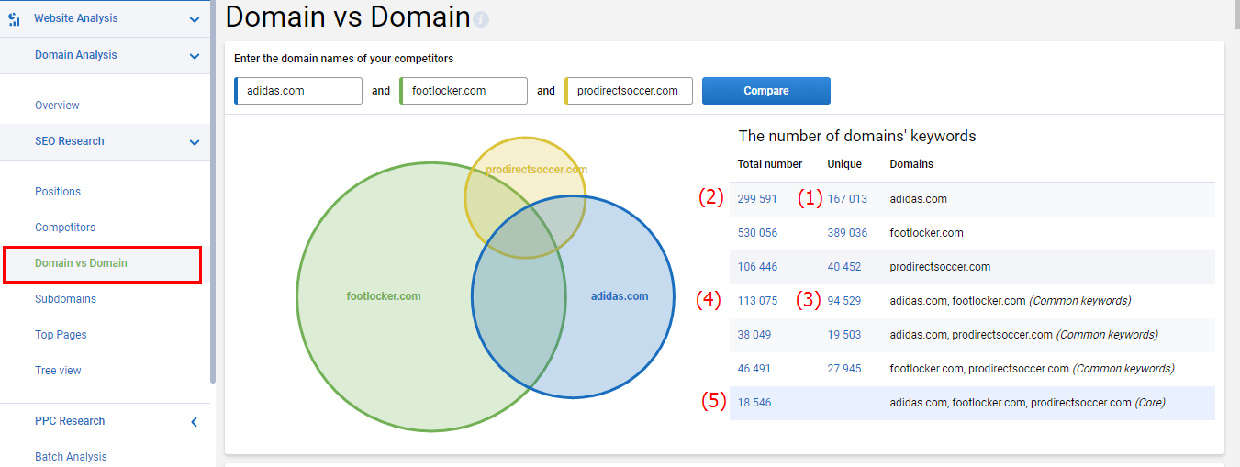The width and height of the screenshot is (1240, 467).
Task: Click the Website Analysis header label
Action: click(76, 18)
